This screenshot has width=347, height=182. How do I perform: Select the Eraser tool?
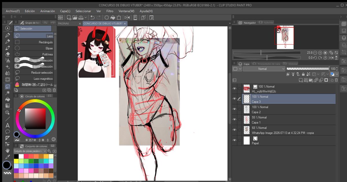8,54
